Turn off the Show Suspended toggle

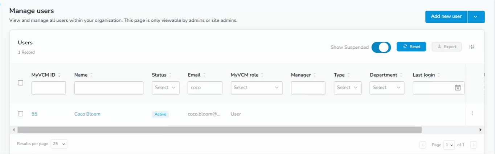(x=381, y=47)
